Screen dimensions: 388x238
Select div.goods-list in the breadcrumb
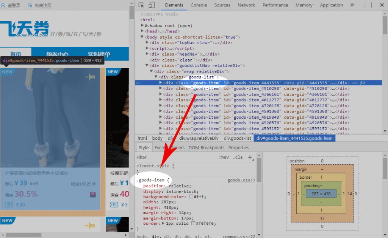237,138
